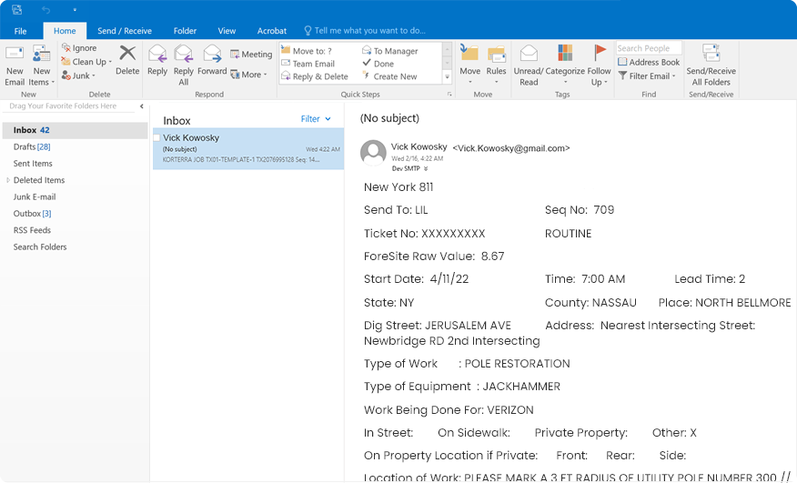Click the Ignore conversation icon

click(x=66, y=48)
